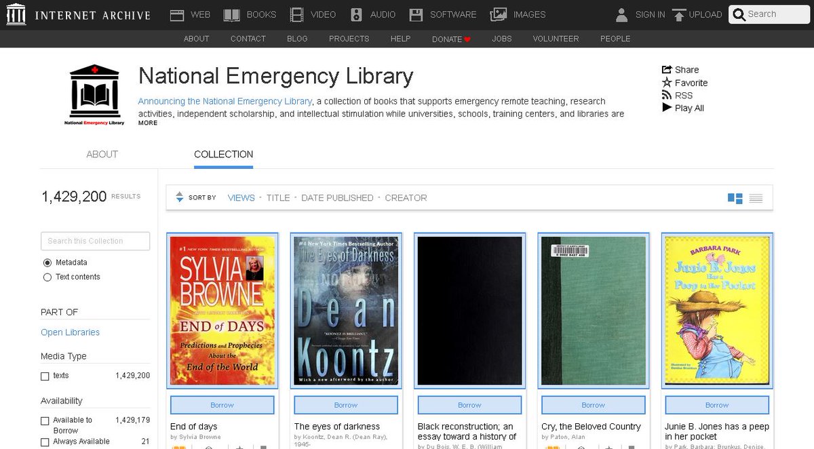Open End of days title link

193,427
